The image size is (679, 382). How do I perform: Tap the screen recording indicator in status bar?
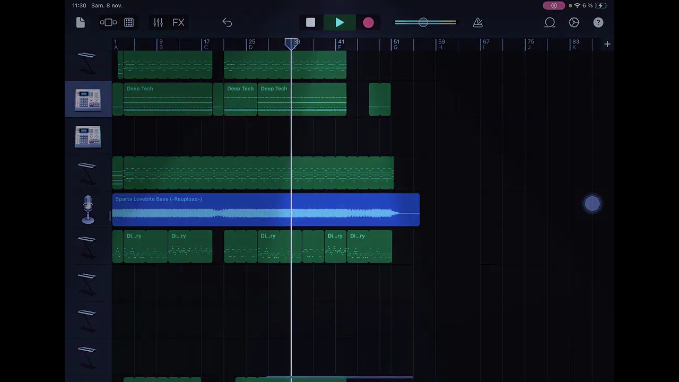(x=554, y=5)
